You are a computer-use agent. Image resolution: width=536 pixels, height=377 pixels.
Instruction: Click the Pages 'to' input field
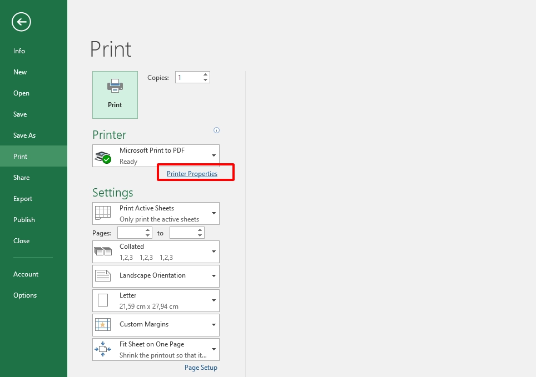click(x=182, y=233)
